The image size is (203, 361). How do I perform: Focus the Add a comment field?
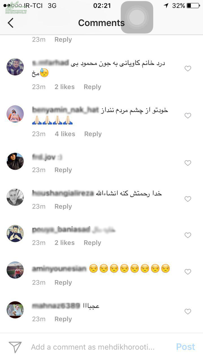coord(93,347)
